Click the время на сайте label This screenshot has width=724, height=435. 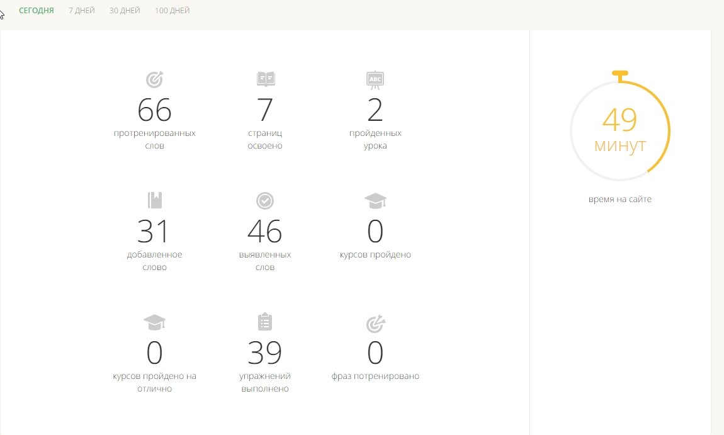click(x=620, y=200)
